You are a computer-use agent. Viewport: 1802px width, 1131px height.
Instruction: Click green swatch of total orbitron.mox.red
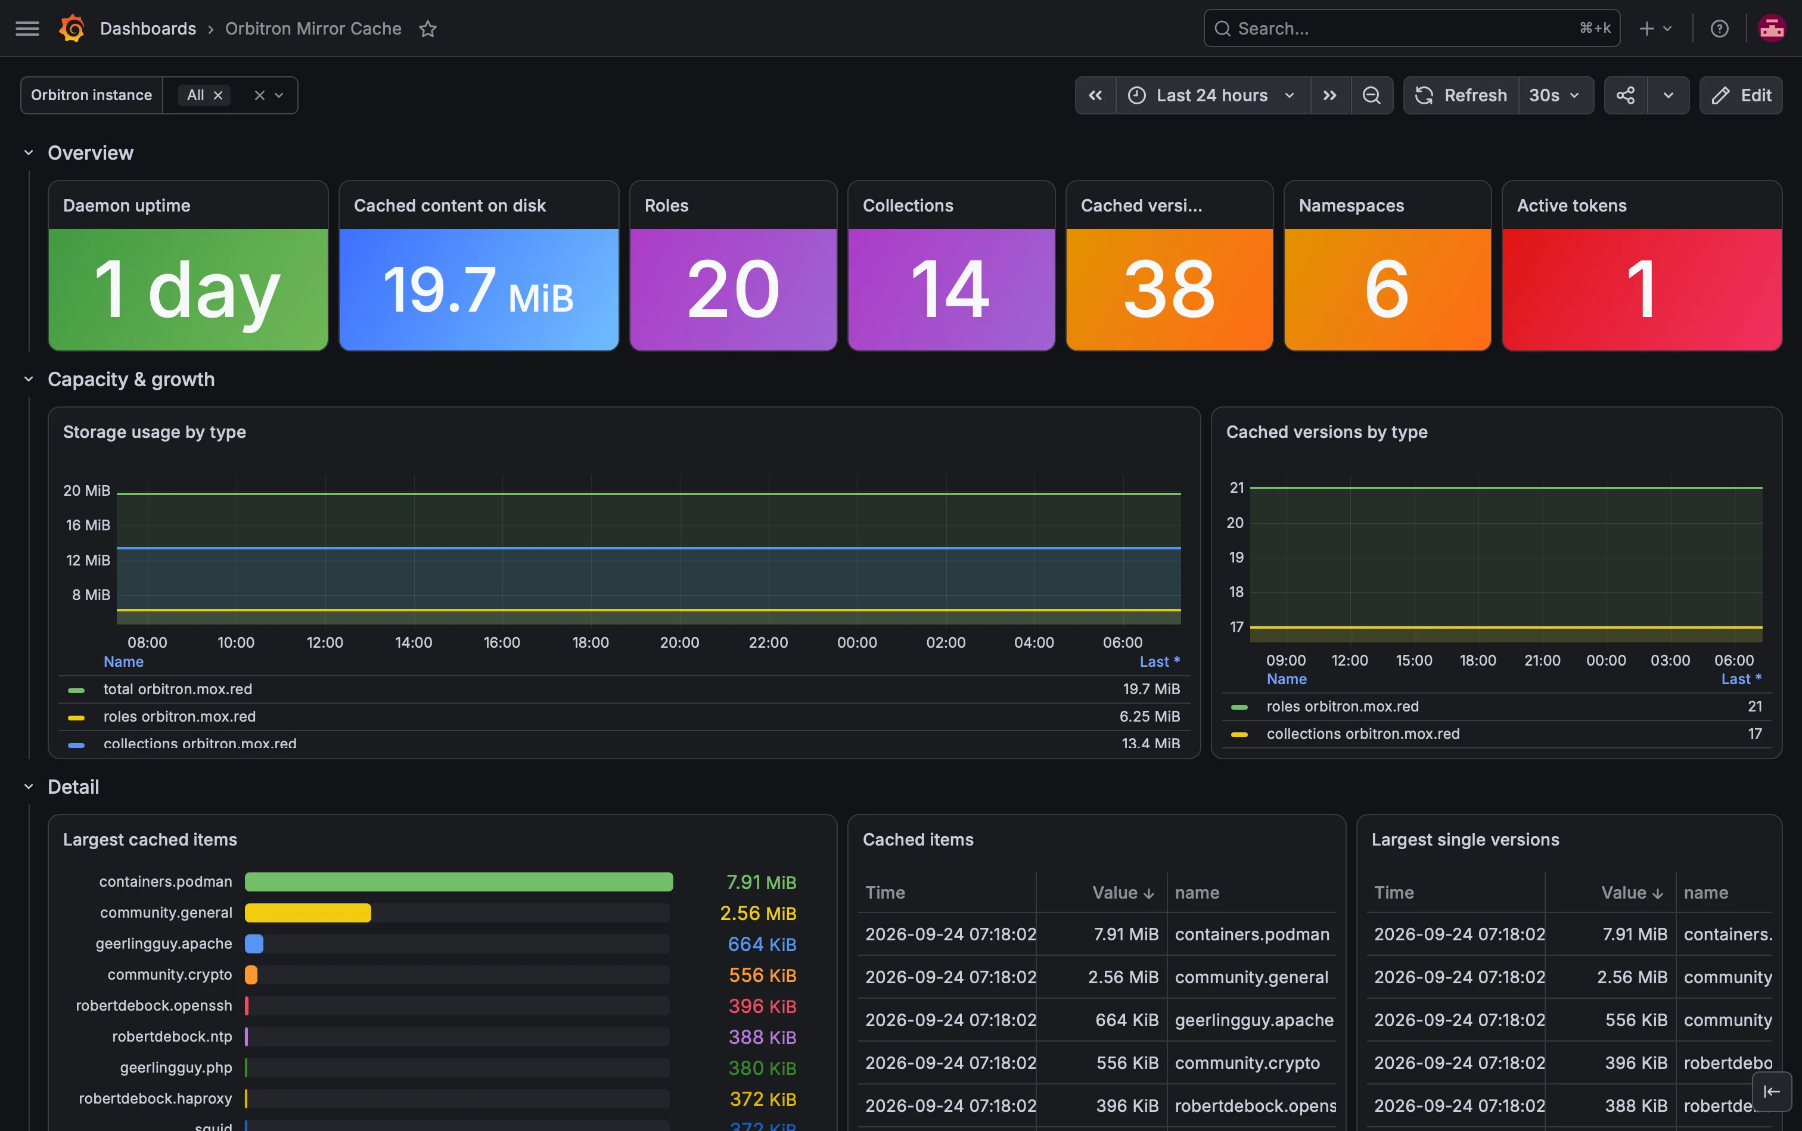pyautogui.click(x=76, y=689)
